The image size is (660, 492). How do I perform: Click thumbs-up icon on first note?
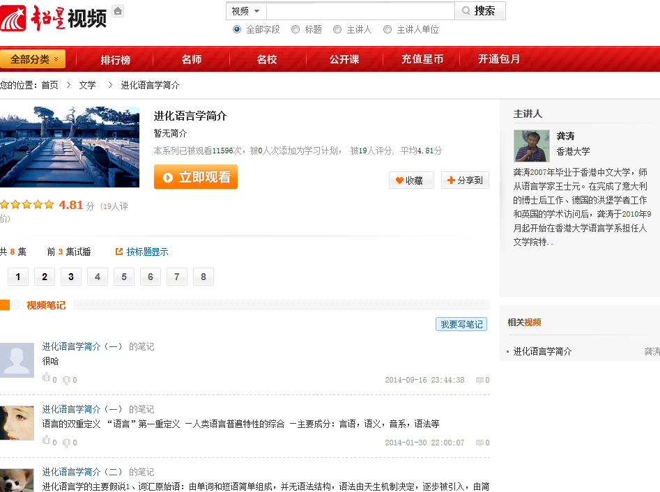click(x=47, y=378)
